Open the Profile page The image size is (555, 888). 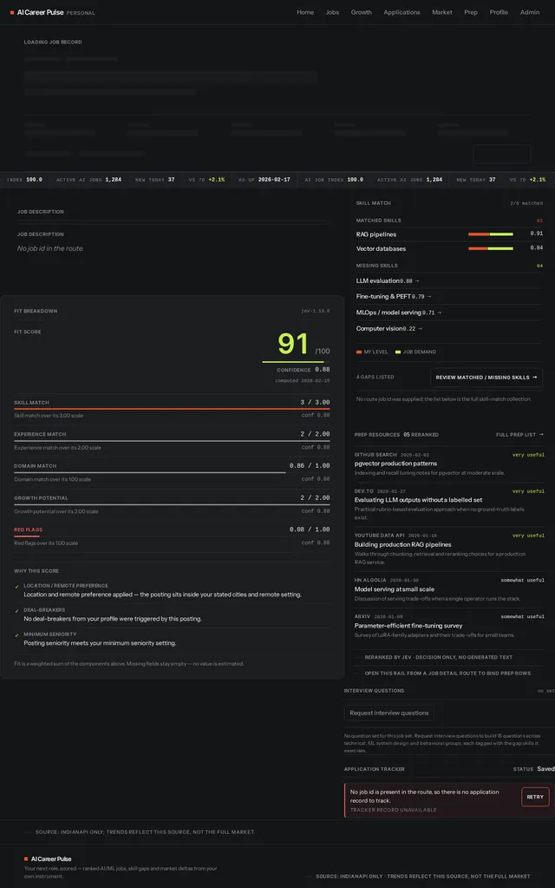(x=499, y=12)
